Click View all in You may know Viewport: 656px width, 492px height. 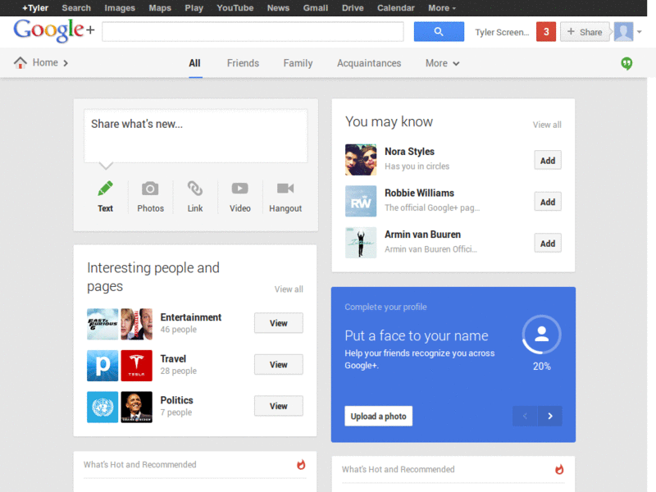pos(547,125)
